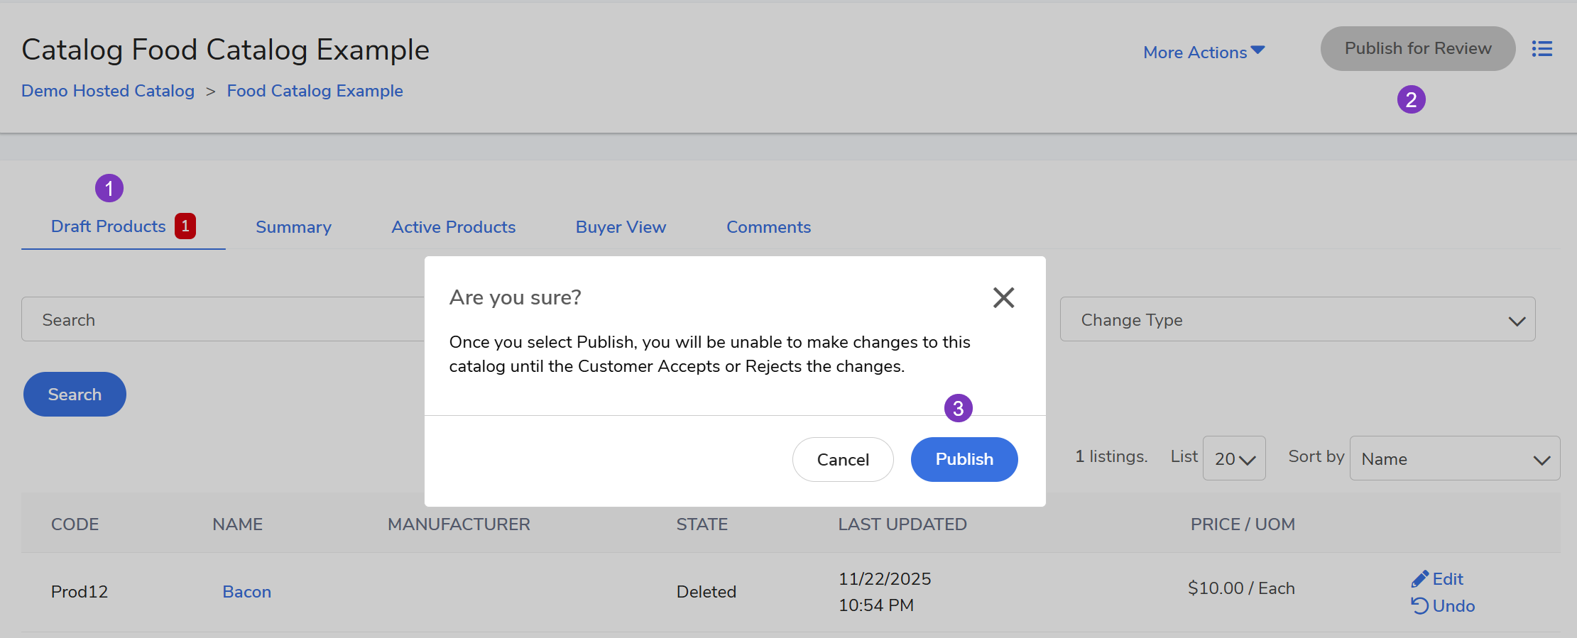This screenshot has width=1577, height=638.
Task: Show the Comments tab
Action: tap(768, 227)
